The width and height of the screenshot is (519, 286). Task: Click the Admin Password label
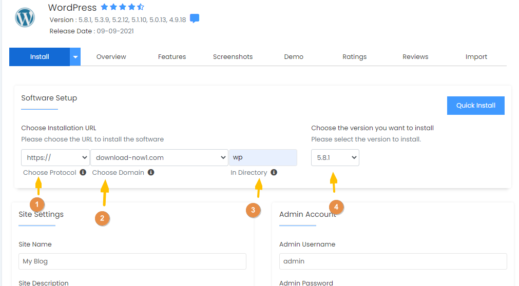[x=306, y=283]
